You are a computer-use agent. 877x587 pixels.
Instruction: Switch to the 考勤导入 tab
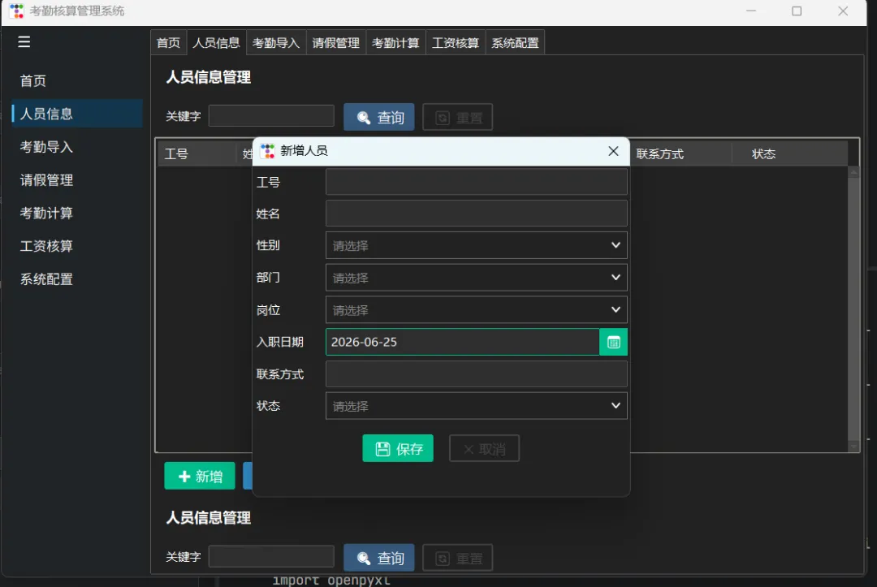276,42
